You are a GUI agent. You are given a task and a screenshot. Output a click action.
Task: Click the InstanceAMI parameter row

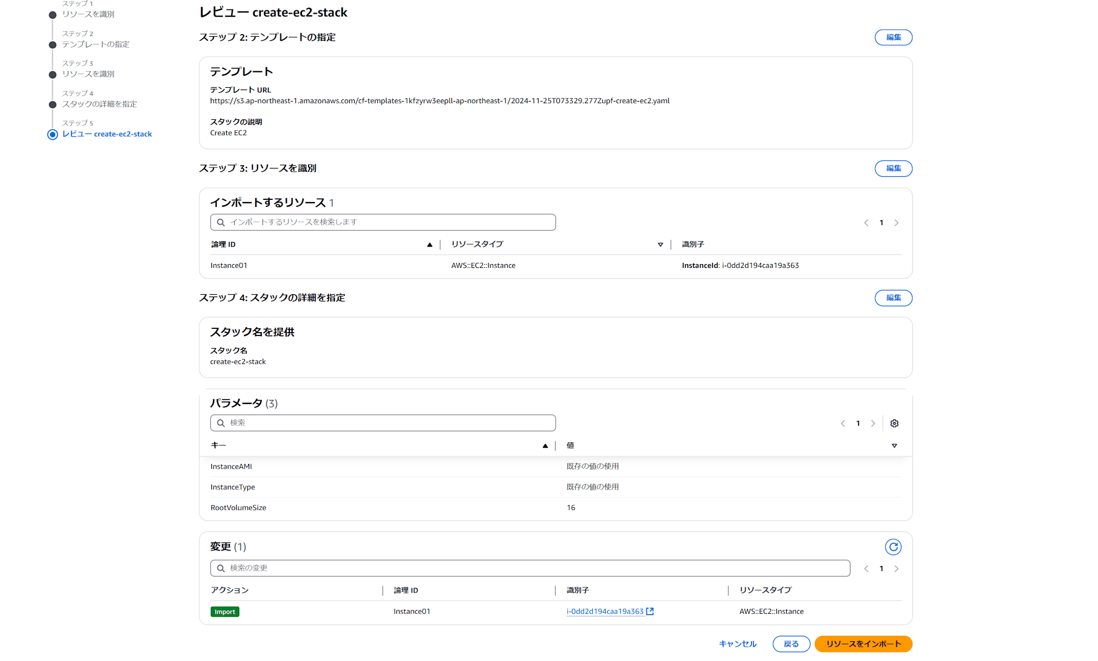point(556,467)
